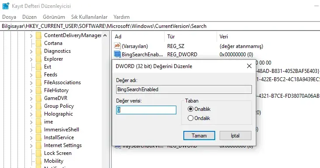Click the FileAssociations folder icon
320x168 pixels.
point(38,82)
